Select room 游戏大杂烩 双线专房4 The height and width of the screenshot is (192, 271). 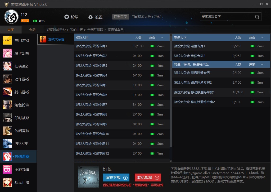pos(122,75)
